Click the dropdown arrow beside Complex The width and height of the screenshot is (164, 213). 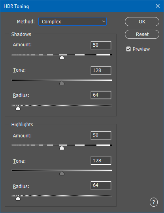(104, 21)
